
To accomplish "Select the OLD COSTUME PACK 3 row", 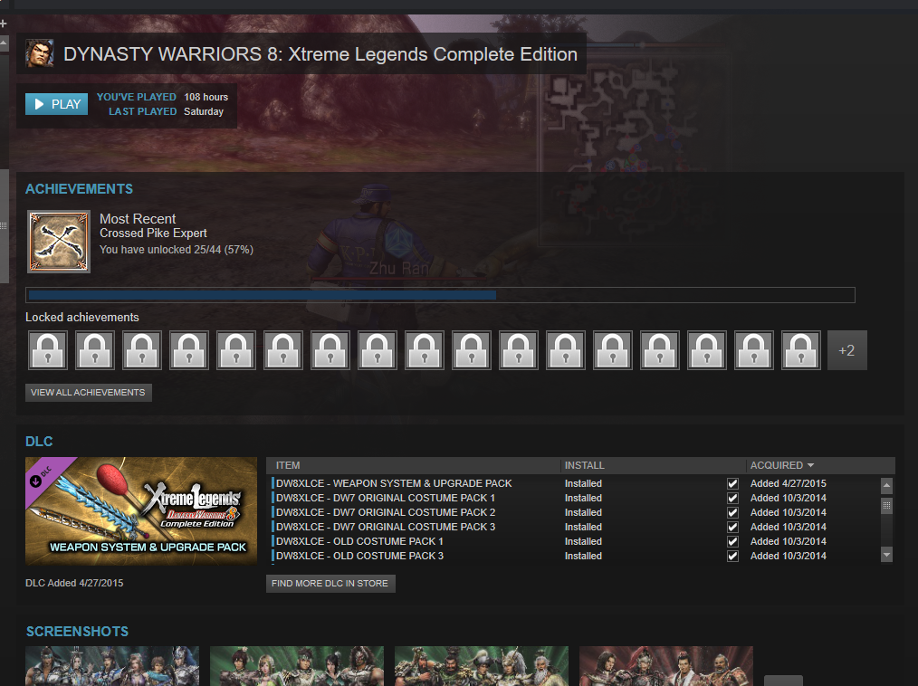I will (575, 556).
